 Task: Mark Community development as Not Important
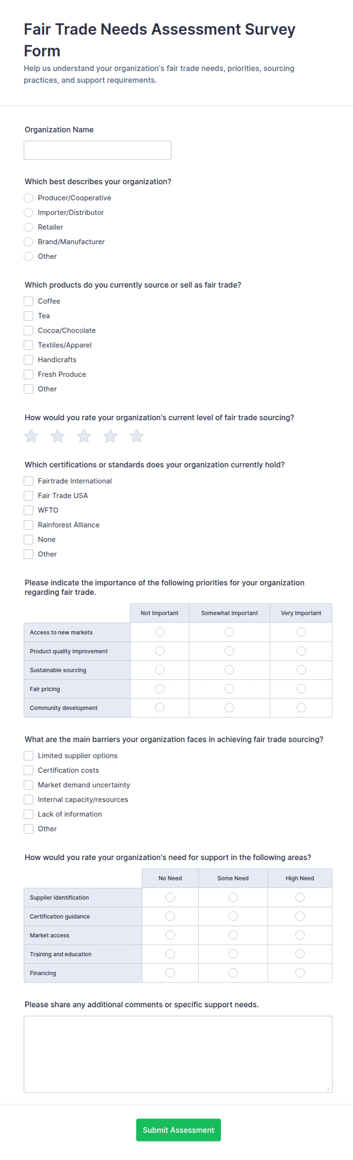coord(159,708)
